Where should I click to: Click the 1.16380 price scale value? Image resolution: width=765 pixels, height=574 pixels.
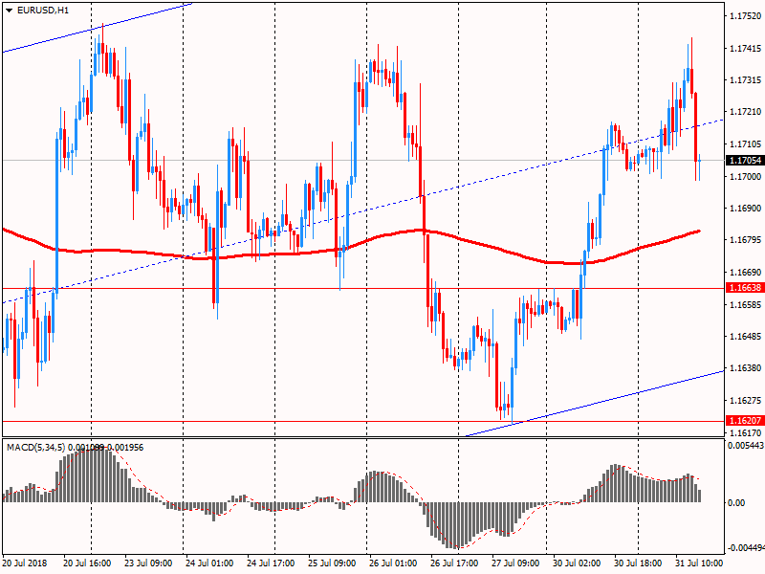tap(745, 368)
